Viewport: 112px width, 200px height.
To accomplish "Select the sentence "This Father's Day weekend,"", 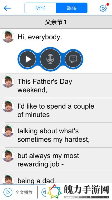I will pos(56,86).
